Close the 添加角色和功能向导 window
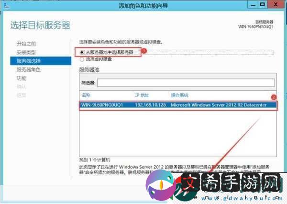 (276, 5)
